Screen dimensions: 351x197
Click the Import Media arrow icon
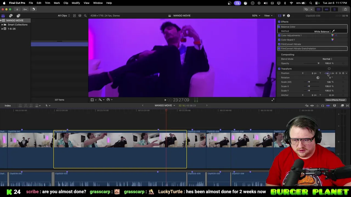tap(17, 9)
